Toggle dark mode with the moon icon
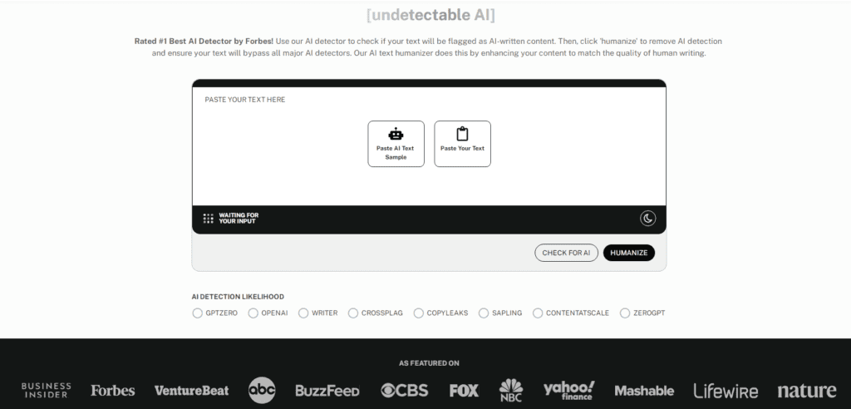Image resolution: width=851 pixels, height=409 pixels. click(648, 219)
